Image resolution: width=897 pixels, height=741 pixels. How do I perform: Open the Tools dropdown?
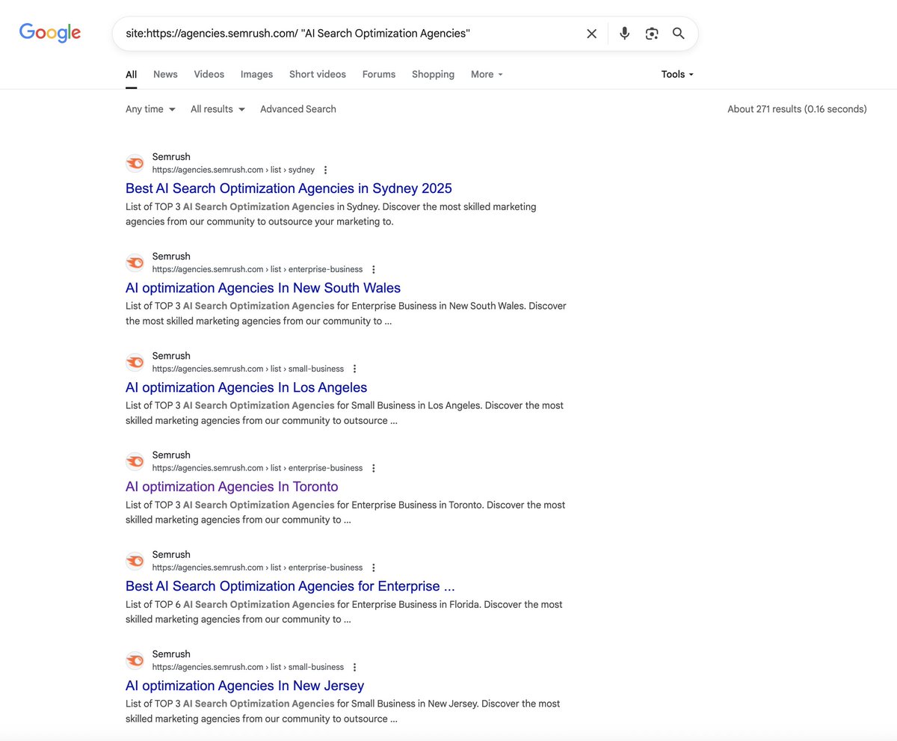click(676, 74)
